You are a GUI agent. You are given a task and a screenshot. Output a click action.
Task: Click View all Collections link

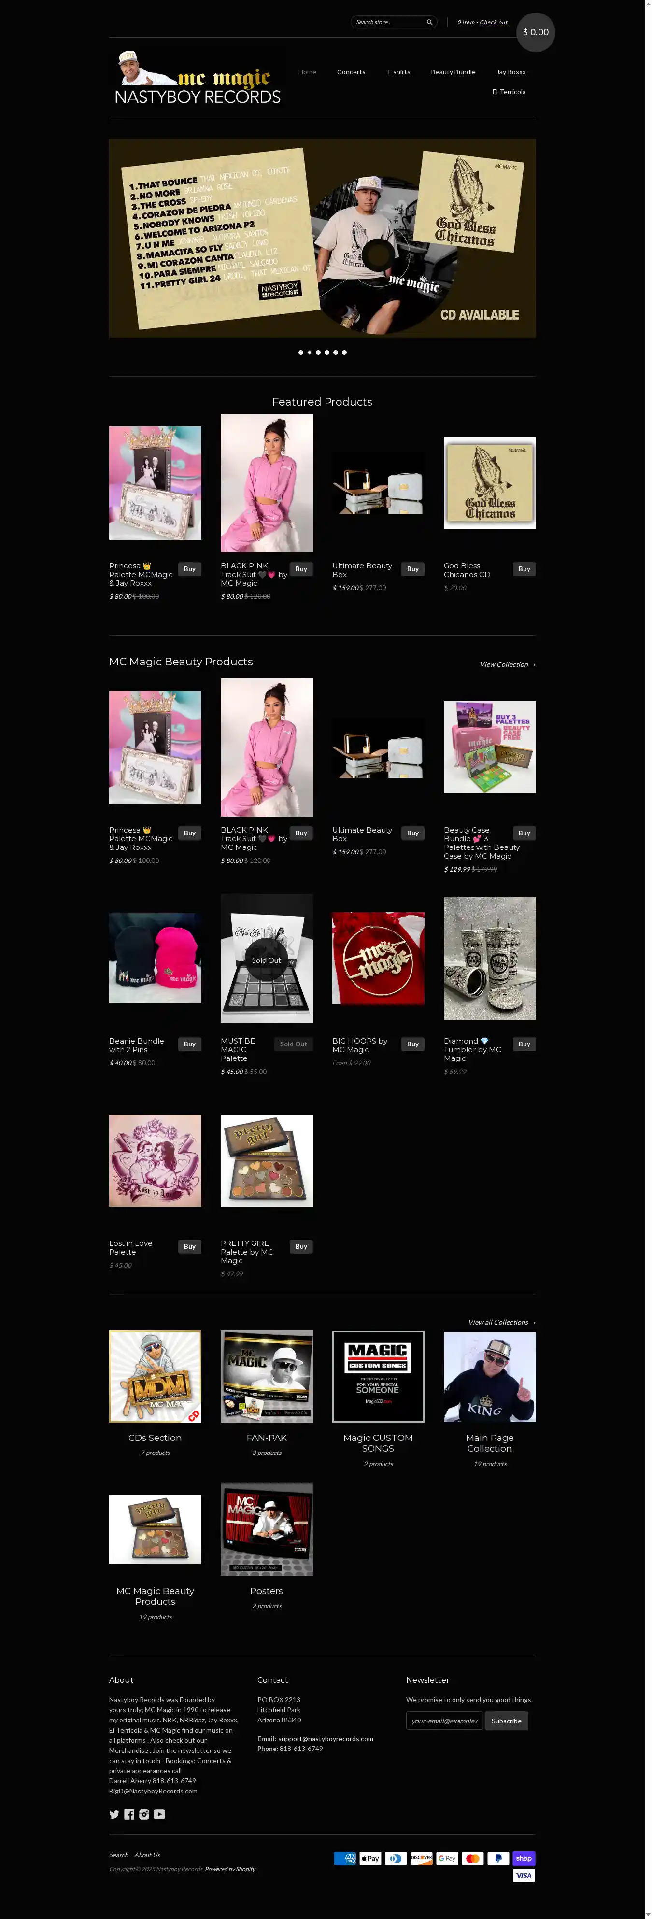(x=501, y=1322)
